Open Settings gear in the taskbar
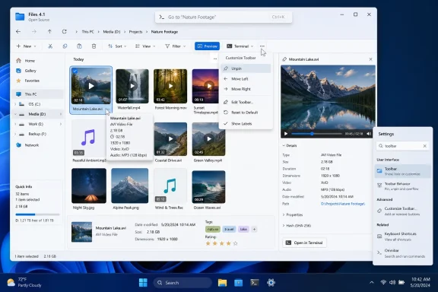Image resolution: width=438 pixels, height=292 pixels. point(271,283)
